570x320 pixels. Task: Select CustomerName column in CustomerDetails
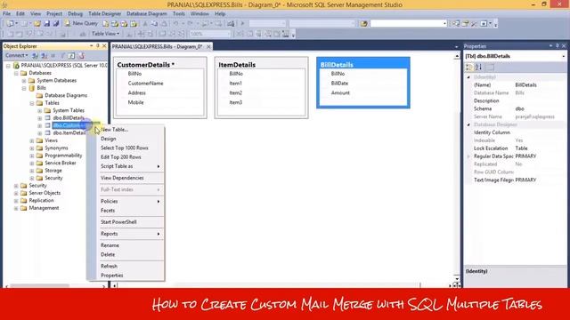[x=145, y=83]
